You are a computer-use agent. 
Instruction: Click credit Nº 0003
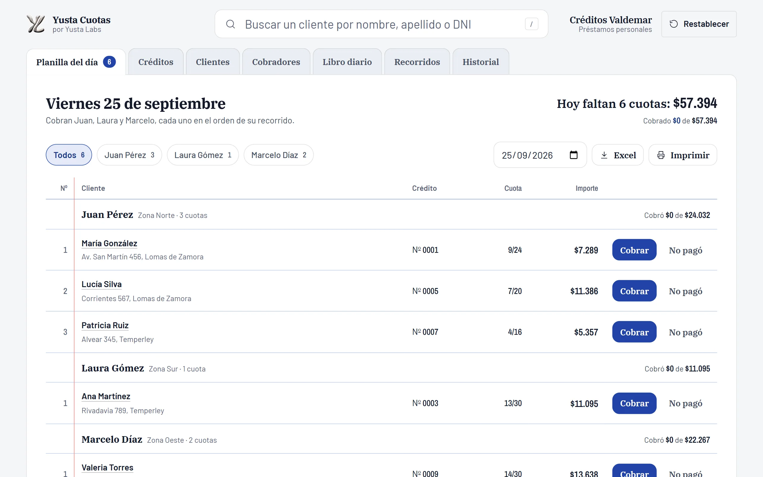pos(425,403)
